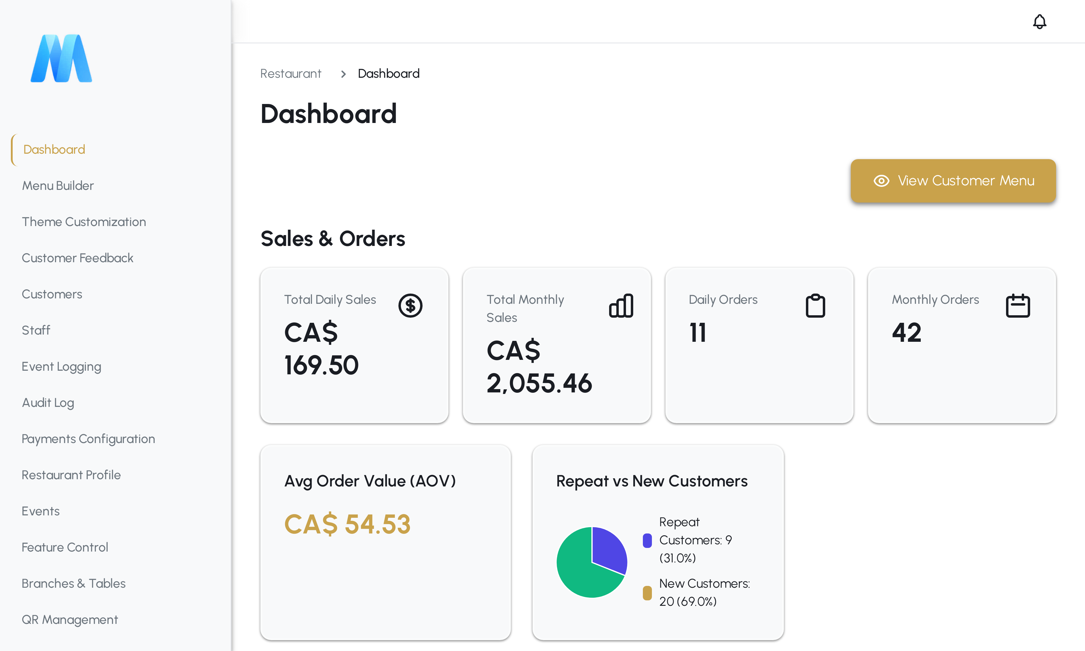1085x651 pixels.
Task: Click the CA$ 2,055.46 monthly sales value
Action: [x=539, y=367]
